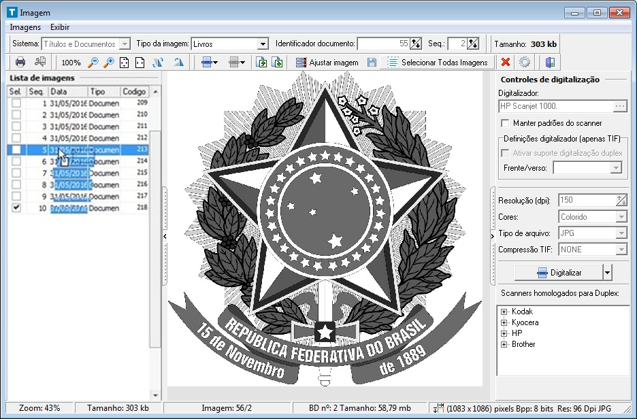Open the Digitalizar dropdown arrow

coord(607,273)
